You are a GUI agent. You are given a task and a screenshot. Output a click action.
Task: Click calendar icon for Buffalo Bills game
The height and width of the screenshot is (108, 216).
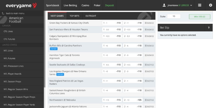146,46
